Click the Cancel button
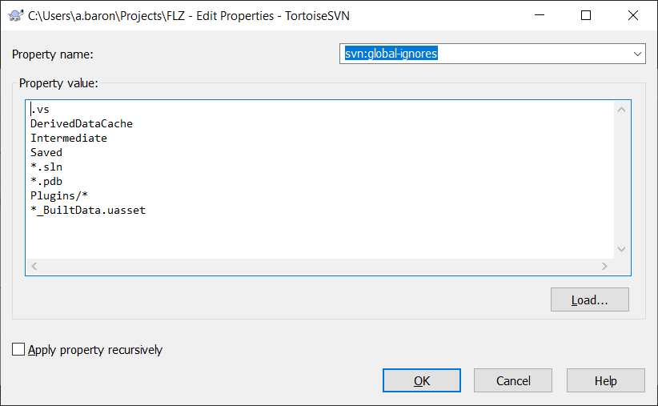The width and height of the screenshot is (658, 406). (x=513, y=380)
